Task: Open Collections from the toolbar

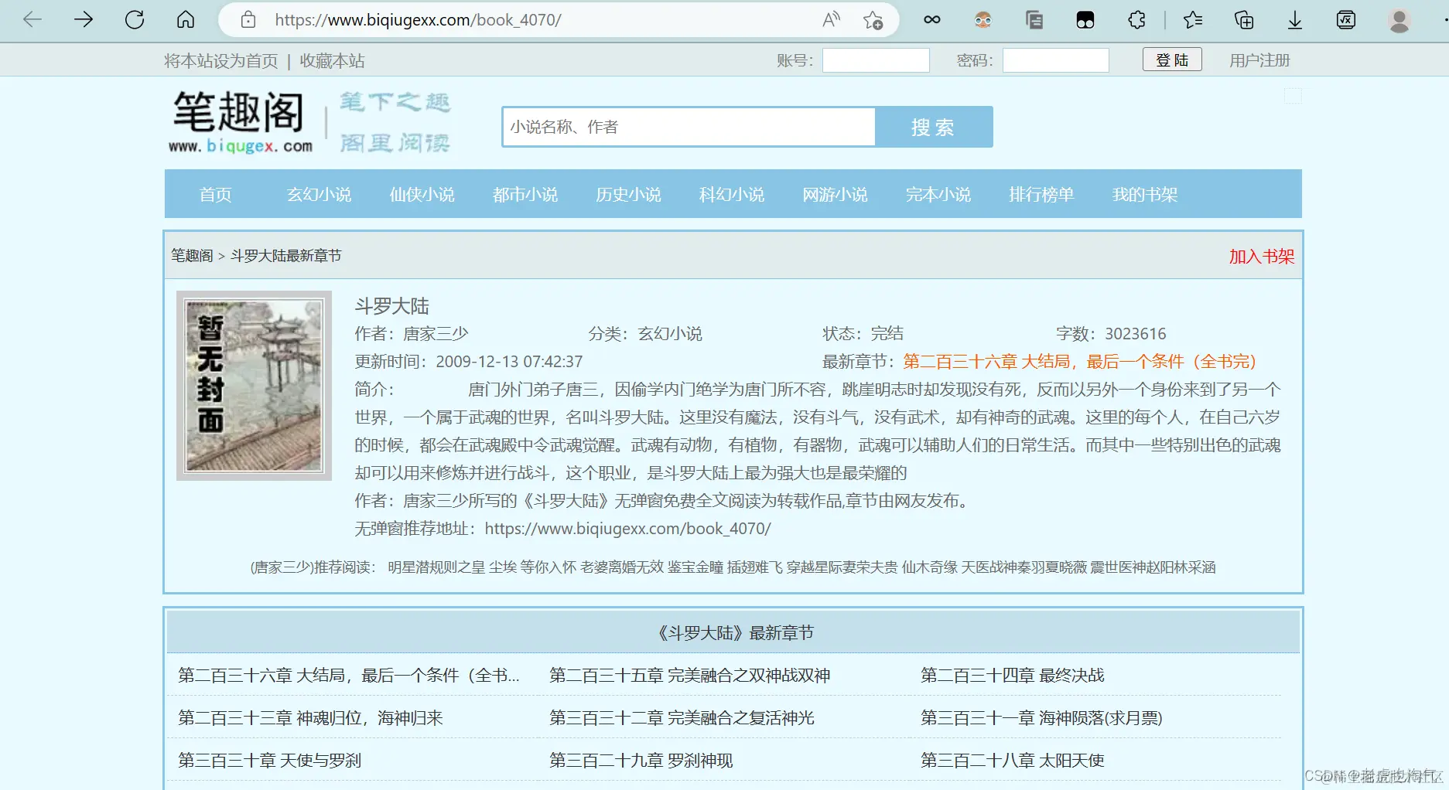Action: click(1243, 20)
